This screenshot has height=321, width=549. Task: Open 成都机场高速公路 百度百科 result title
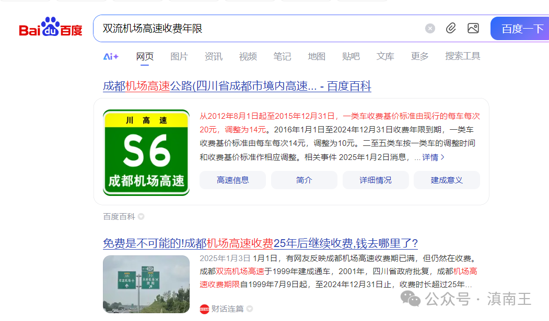(x=237, y=86)
